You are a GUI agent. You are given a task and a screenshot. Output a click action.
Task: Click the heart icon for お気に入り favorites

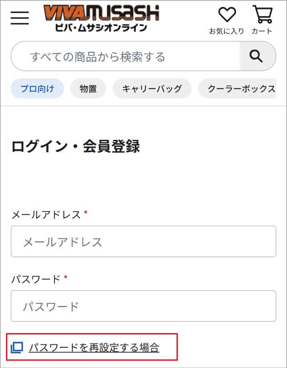point(227,14)
